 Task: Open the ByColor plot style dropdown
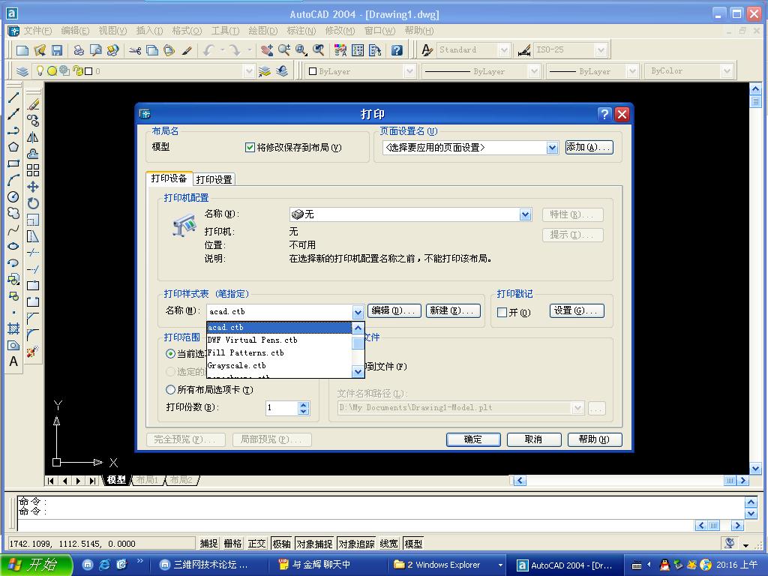point(727,71)
